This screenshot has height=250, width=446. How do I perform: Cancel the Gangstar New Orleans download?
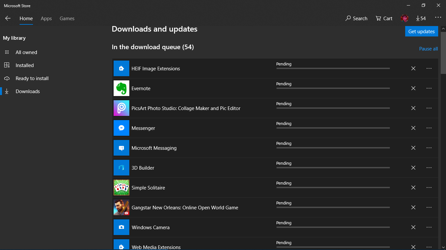coord(413,207)
